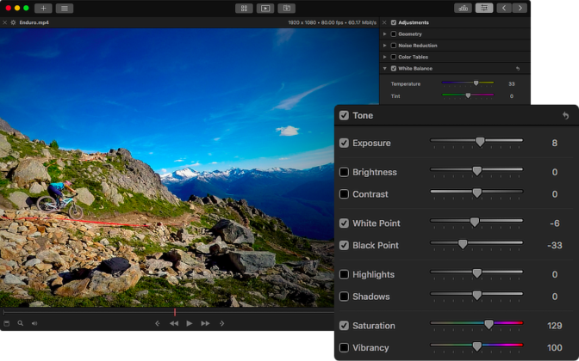The image size is (579, 361).
Task: Open the list menu button in the toolbar
Action: click(65, 8)
